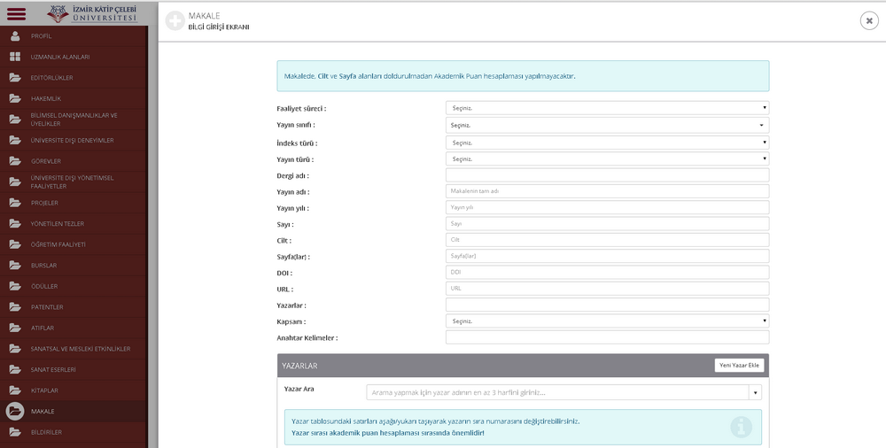886x448 pixels.
Task: Close the Makale entry screen with X
Action: pyautogui.click(x=869, y=21)
